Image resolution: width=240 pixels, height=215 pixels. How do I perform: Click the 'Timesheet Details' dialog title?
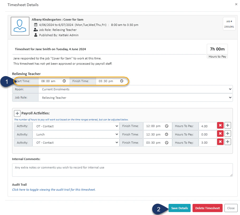(23, 5)
